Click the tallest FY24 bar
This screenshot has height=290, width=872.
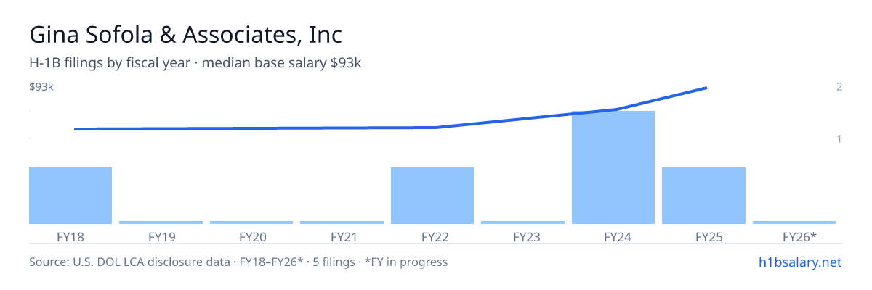tap(613, 167)
